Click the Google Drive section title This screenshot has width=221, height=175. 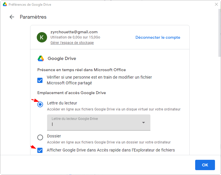click(x=62, y=59)
